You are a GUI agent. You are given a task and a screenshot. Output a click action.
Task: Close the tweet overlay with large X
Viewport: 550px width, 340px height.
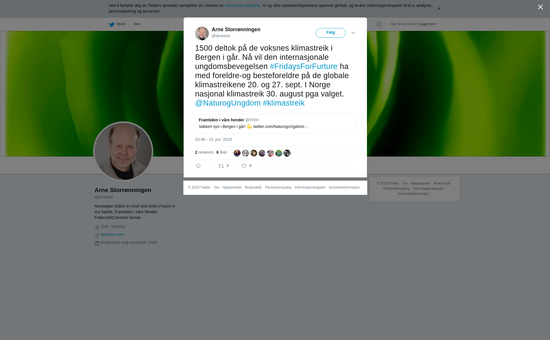540,7
